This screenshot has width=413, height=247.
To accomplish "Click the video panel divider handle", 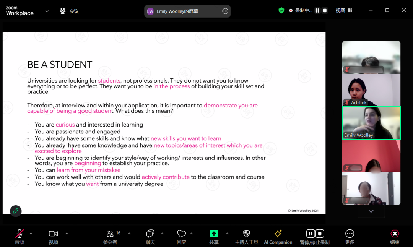I will pyautogui.click(x=327, y=133).
